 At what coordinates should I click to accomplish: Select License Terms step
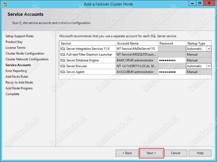coord(16,48)
